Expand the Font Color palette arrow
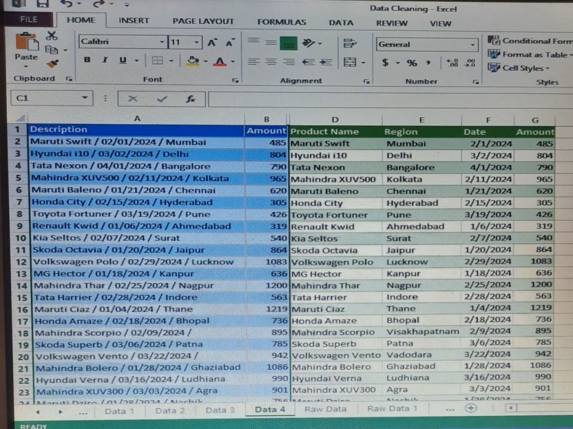This screenshot has height=429, width=573. [233, 62]
